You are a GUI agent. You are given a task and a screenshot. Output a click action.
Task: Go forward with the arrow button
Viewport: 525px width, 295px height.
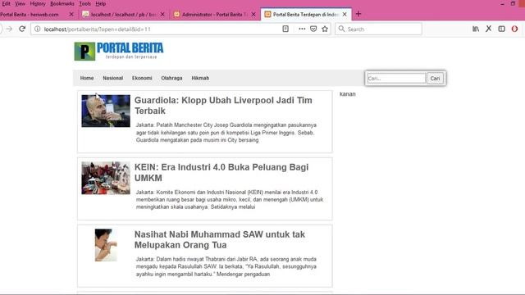[x=9, y=29]
